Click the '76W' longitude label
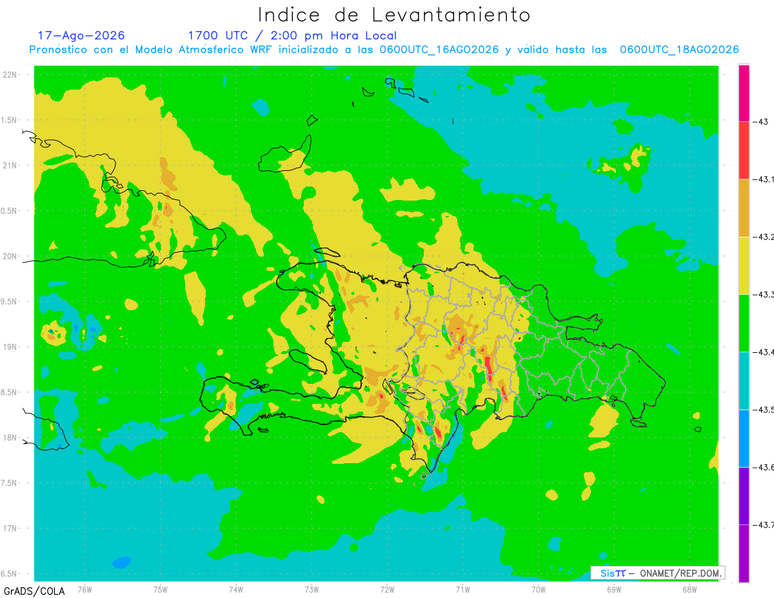 84,590
